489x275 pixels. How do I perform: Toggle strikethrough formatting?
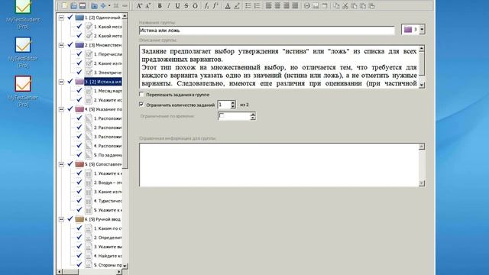(186, 6)
